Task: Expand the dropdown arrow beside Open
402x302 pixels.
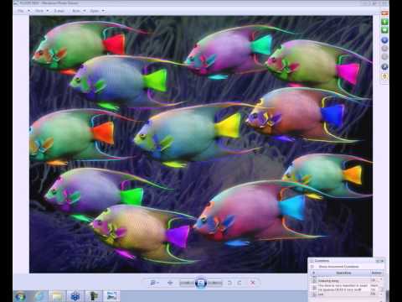Action: (103, 11)
